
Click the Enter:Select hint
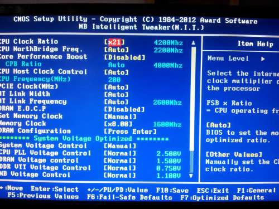point(55,189)
